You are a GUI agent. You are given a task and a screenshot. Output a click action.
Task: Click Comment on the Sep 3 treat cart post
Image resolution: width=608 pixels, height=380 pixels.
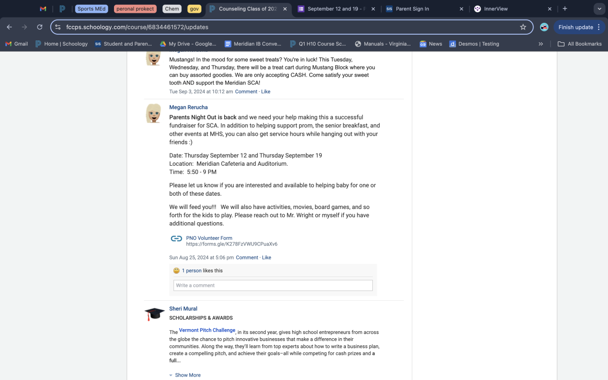coord(246,92)
